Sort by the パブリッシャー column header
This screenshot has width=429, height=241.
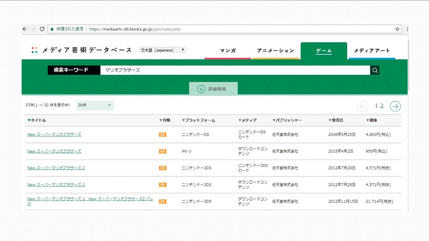(287, 120)
